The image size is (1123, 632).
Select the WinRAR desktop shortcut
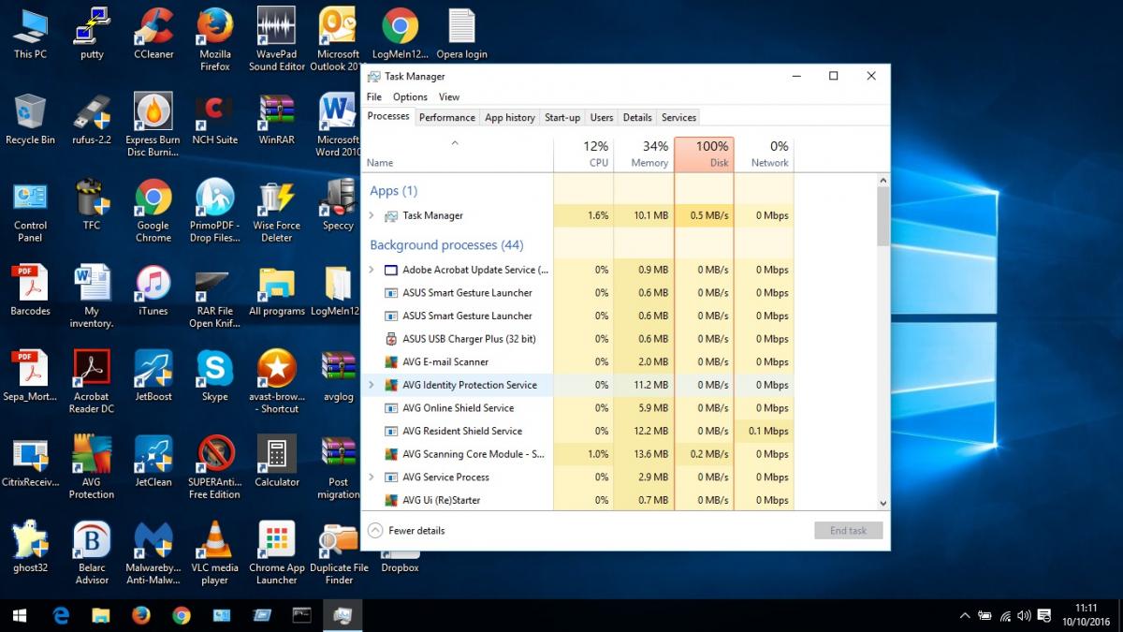277,120
